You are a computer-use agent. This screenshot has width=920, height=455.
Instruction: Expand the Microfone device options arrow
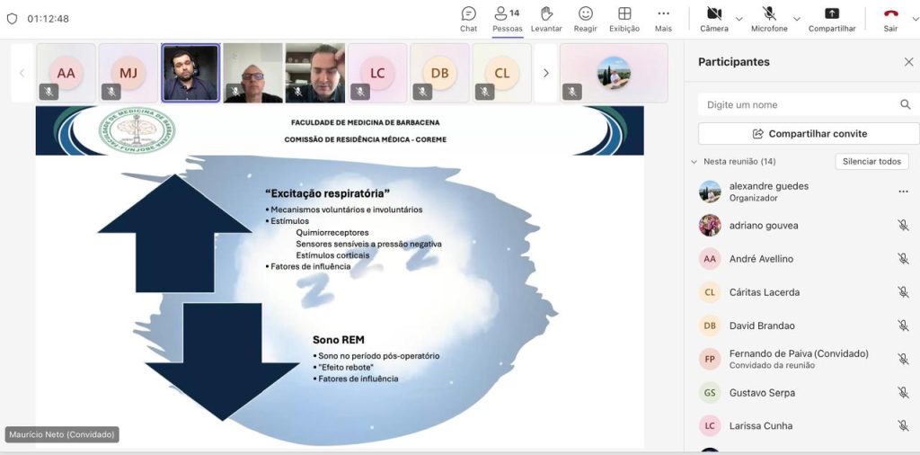click(x=796, y=18)
